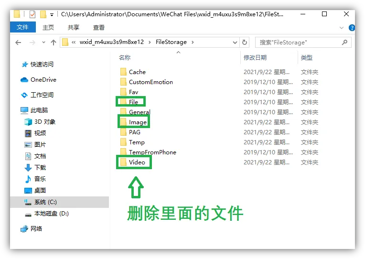Viewport: 365px width, 259px height.
Task: Expand the ribbon chevron
Action: pos(342,28)
